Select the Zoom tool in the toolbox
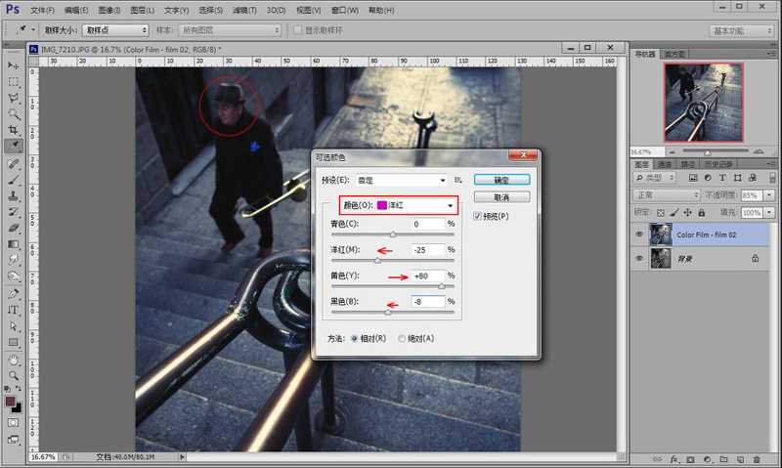This screenshot has height=468, width=782. [x=14, y=375]
